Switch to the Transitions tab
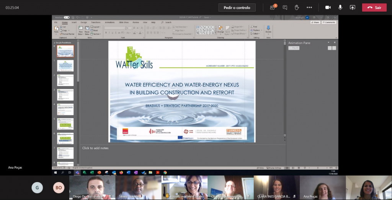This screenshot has width=392, height=200. tap(96, 23)
